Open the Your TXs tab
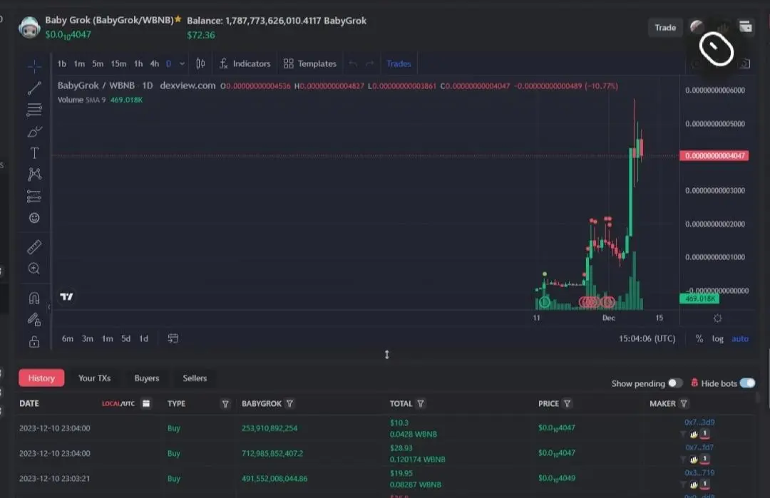 point(94,378)
